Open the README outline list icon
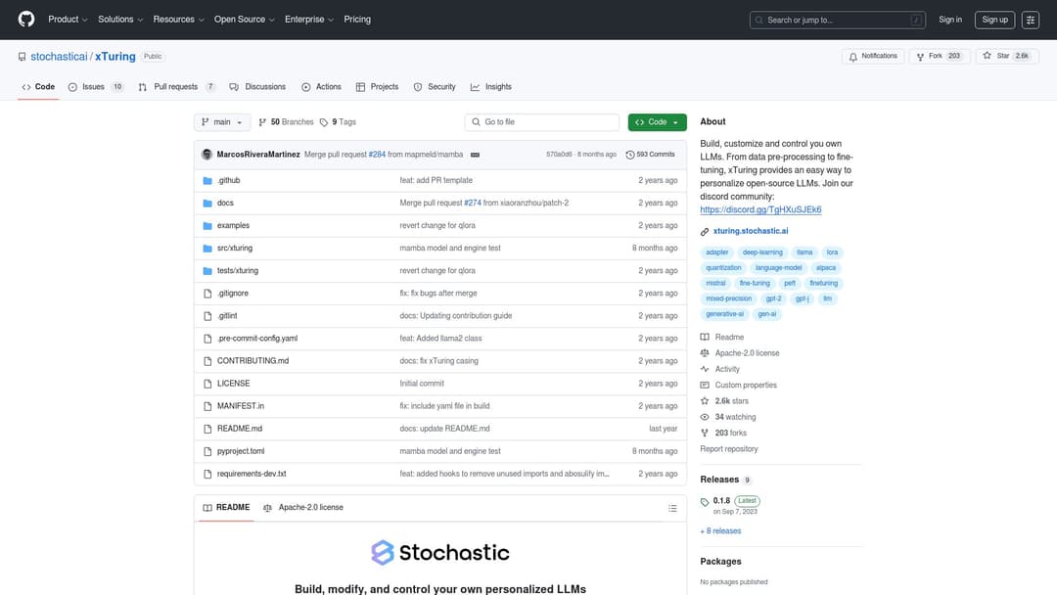The image size is (1057, 595). (x=672, y=507)
